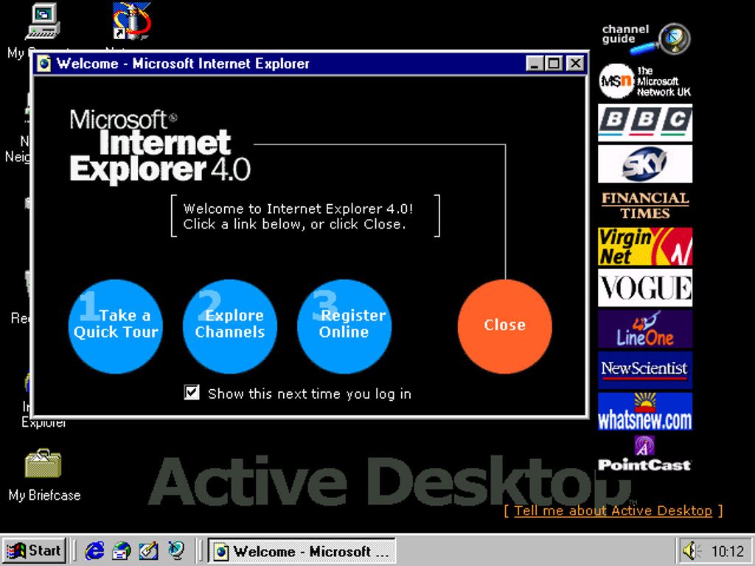Screen dimensions: 755x566
Task: Click Register Online button
Action: (344, 326)
